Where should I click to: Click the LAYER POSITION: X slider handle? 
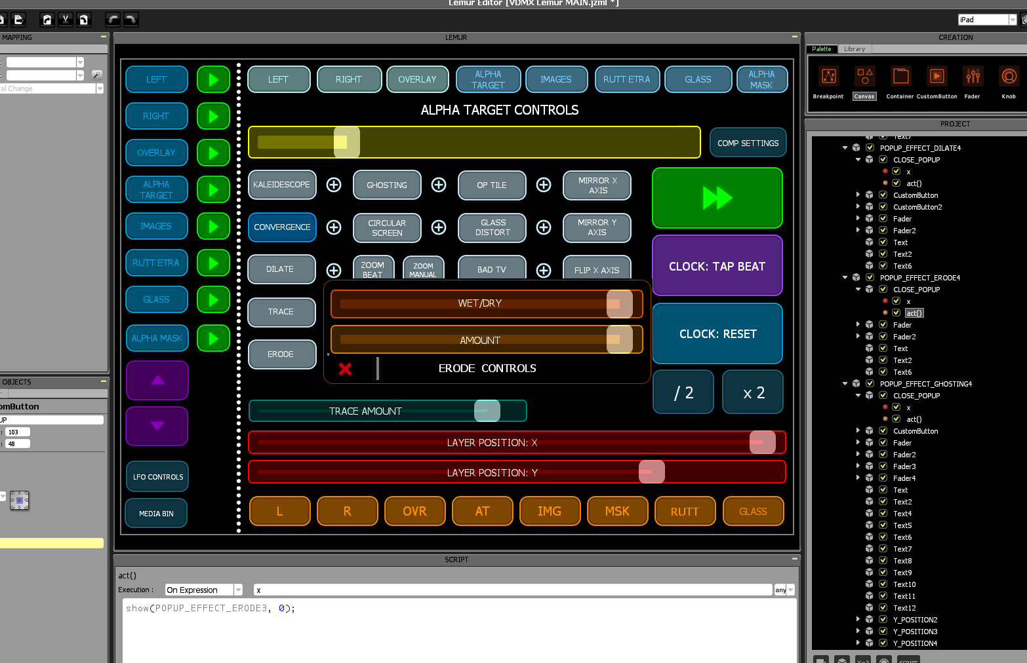(763, 442)
